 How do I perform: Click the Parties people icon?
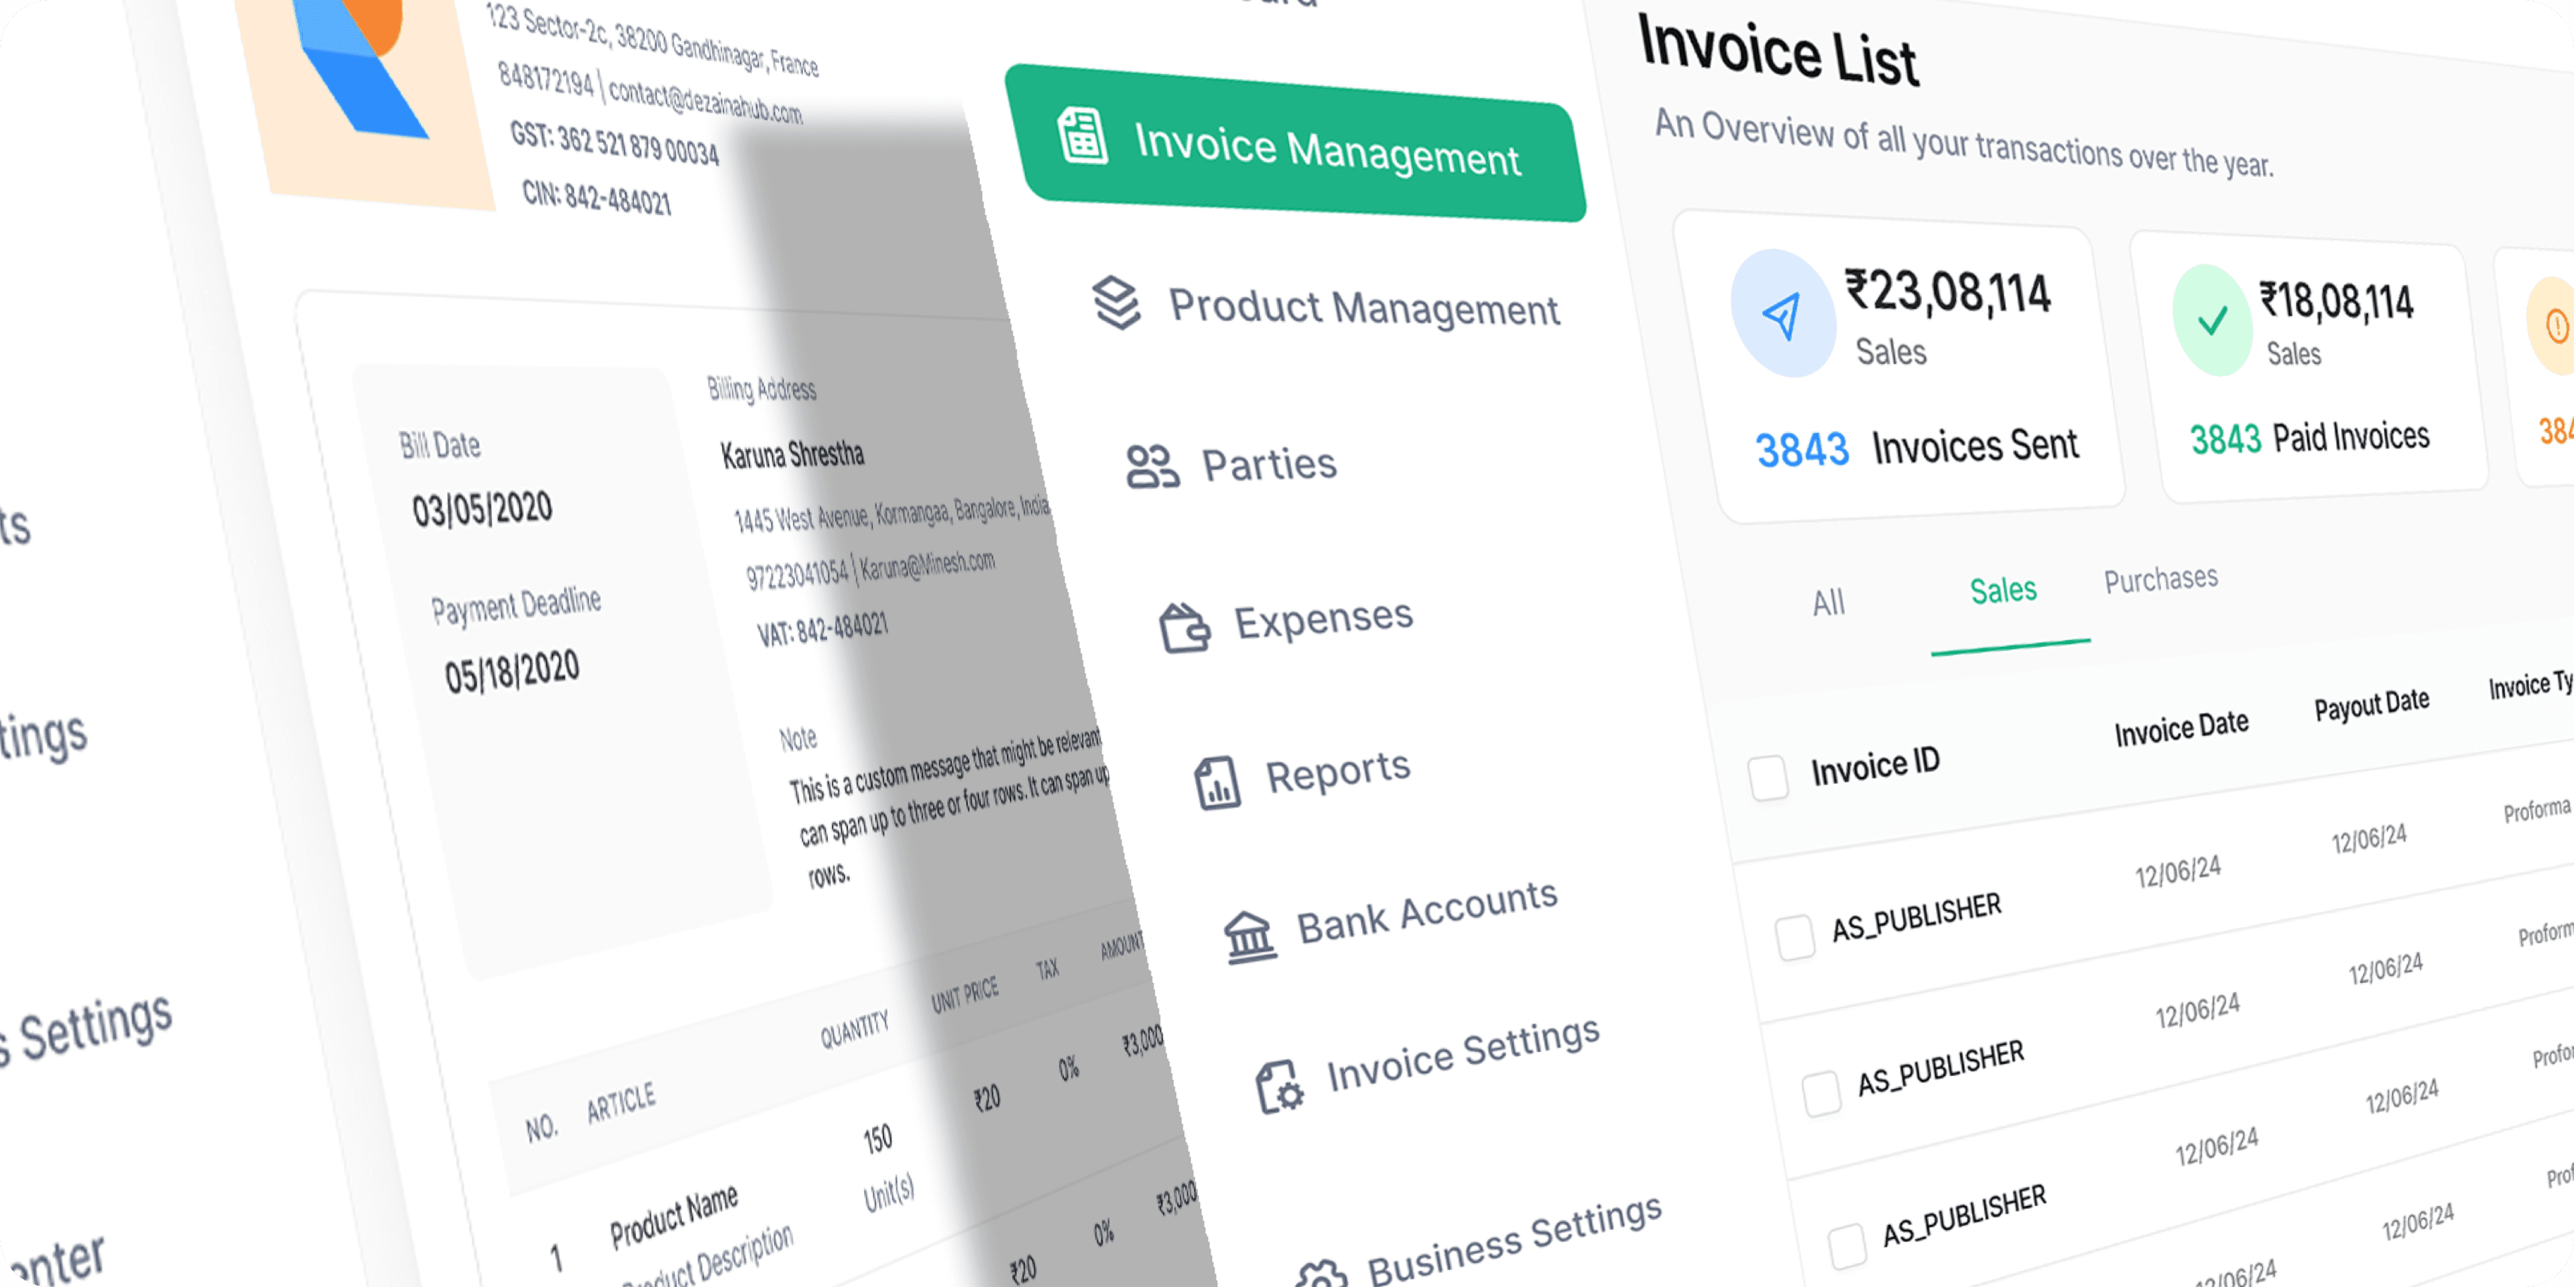tap(1152, 466)
